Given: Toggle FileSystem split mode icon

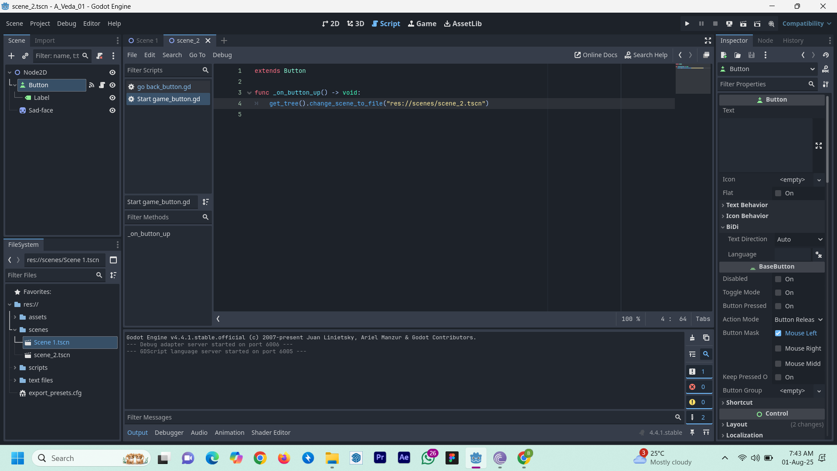Looking at the screenshot, I should [x=113, y=260].
